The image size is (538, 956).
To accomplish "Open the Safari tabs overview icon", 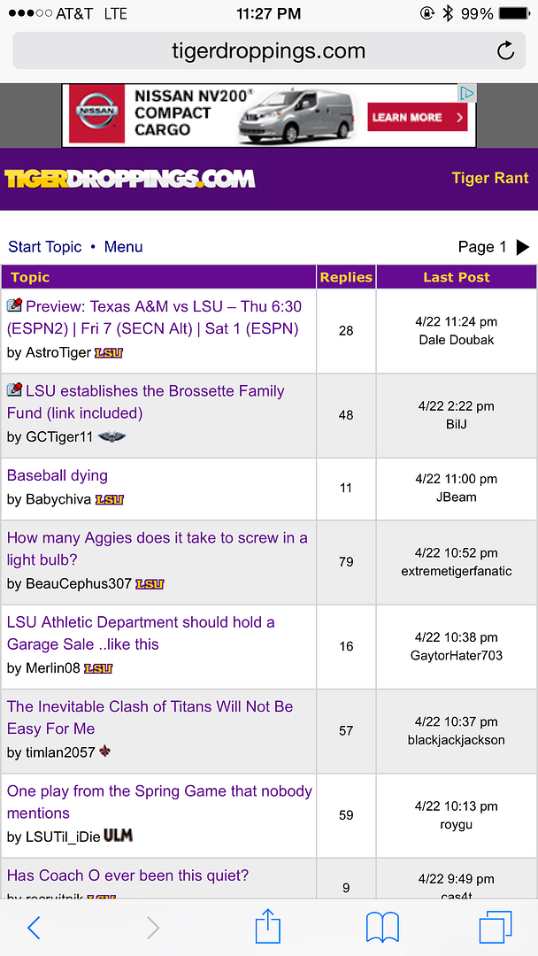I will (495, 927).
